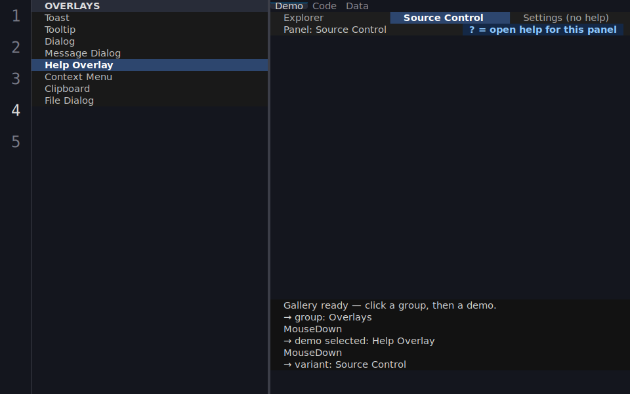The height and width of the screenshot is (394, 630).
Task: Switch to the Demo tab
Action: [x=289, y=6]
